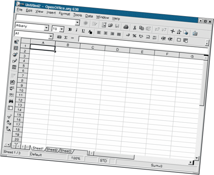Open Find & Replace binoculars icon
Screen dimensions: 214x175
tap(11, 101)
